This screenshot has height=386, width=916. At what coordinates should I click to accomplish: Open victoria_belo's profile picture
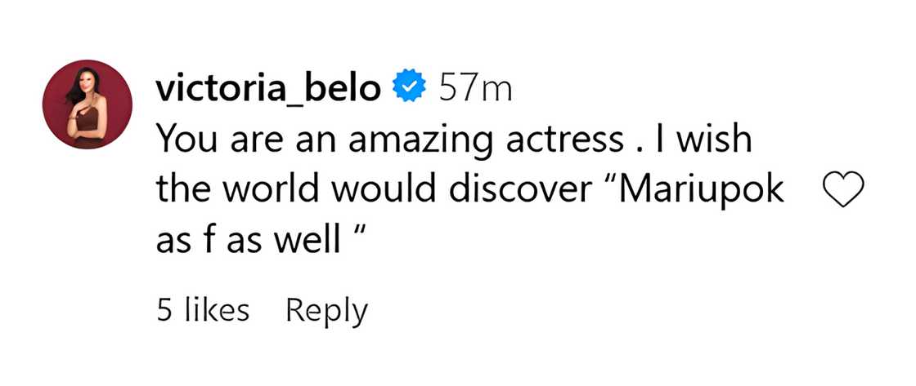click(88, 104)
